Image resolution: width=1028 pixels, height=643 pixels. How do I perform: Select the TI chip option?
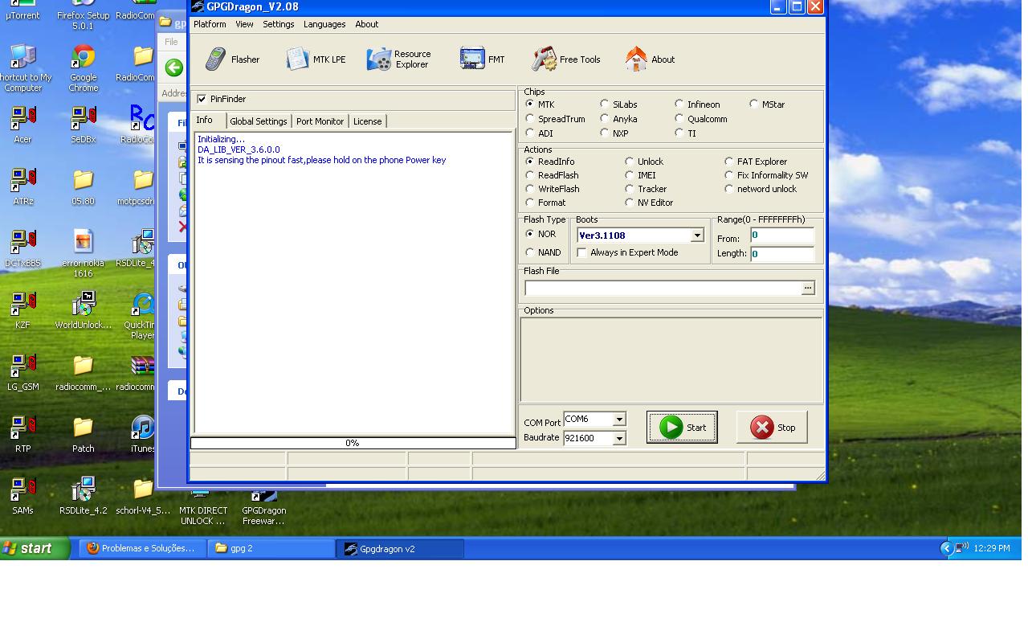pyautogui.click(x=679, y=133)
